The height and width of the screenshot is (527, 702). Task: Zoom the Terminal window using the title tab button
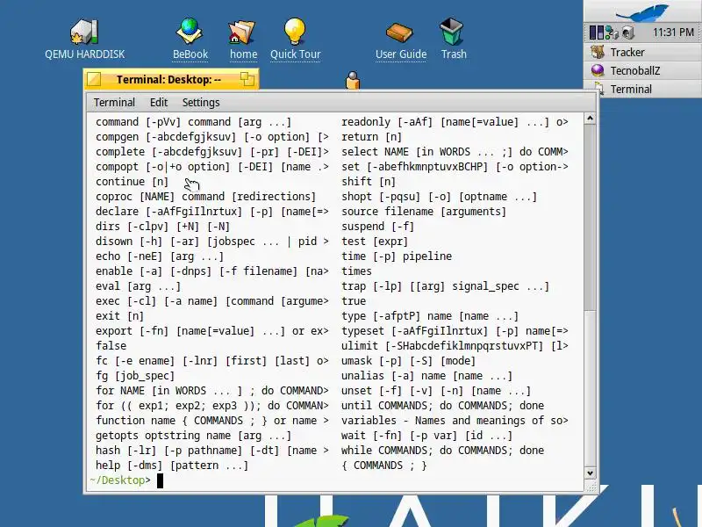tap(247, 79)
